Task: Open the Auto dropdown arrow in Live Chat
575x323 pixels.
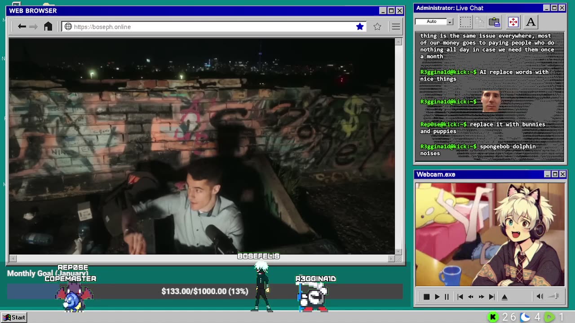Action: point(450,22)
